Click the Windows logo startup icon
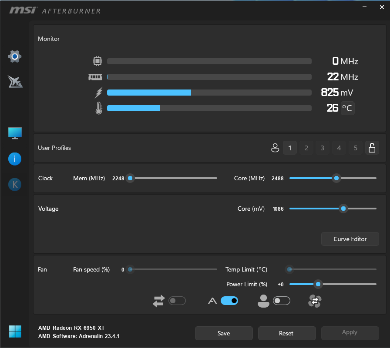Image resolution: width=390 pixels, height=348 pixels. [x=15, y=331]
